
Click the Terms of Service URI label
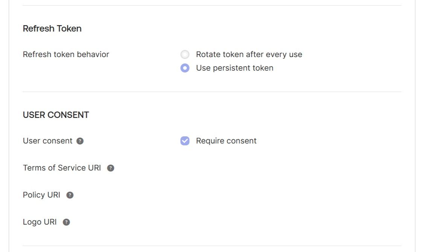tap(62, 168)
